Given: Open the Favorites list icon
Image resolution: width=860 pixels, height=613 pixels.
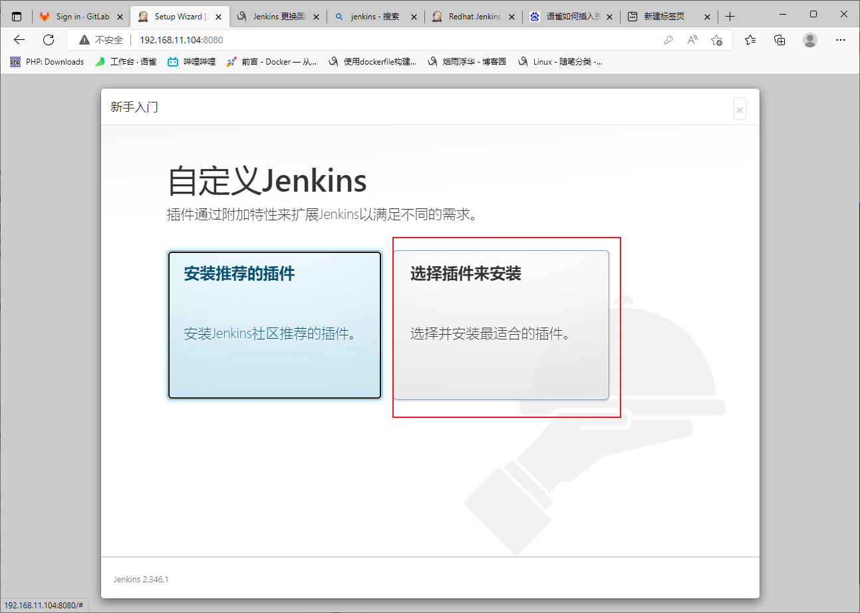Looking at the screenshot, I should pos(750,40).
